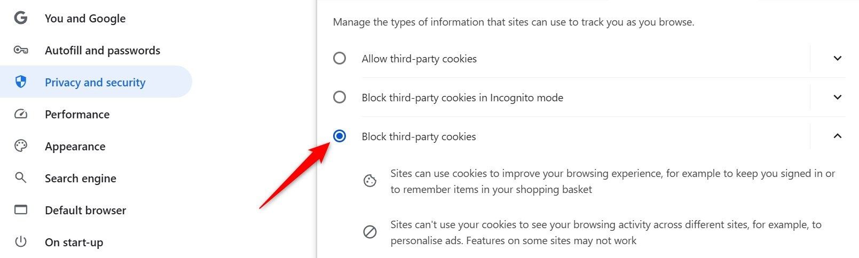859x258 pixels.
Task: Click the On start-up power icon
Action: click(x=21, y=242)
